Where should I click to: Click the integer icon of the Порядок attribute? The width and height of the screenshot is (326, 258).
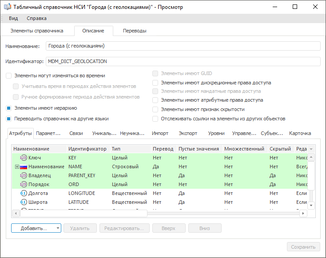tap(24, 184)
